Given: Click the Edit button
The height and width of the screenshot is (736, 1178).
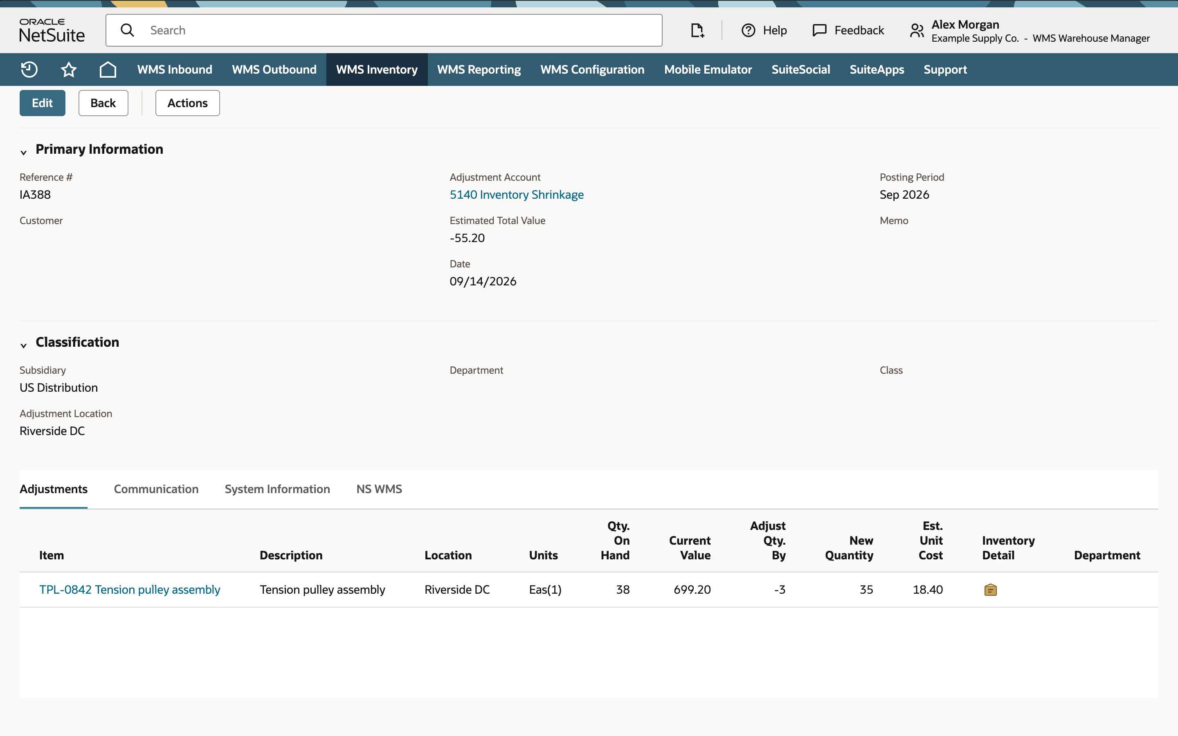Looking at the screenshot, I should point(43,103).
